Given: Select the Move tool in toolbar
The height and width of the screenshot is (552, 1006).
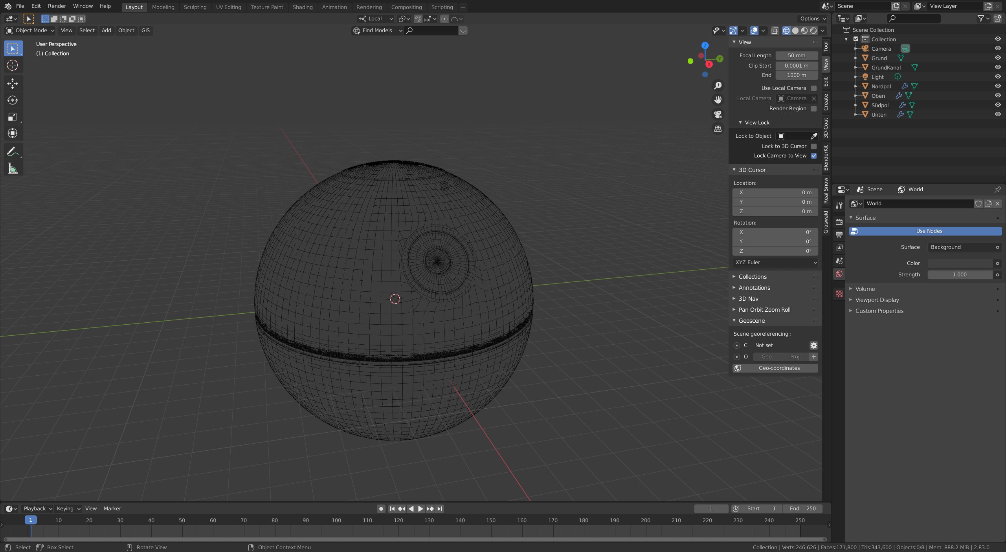Looking at the screenshot, I should point(13,83).
